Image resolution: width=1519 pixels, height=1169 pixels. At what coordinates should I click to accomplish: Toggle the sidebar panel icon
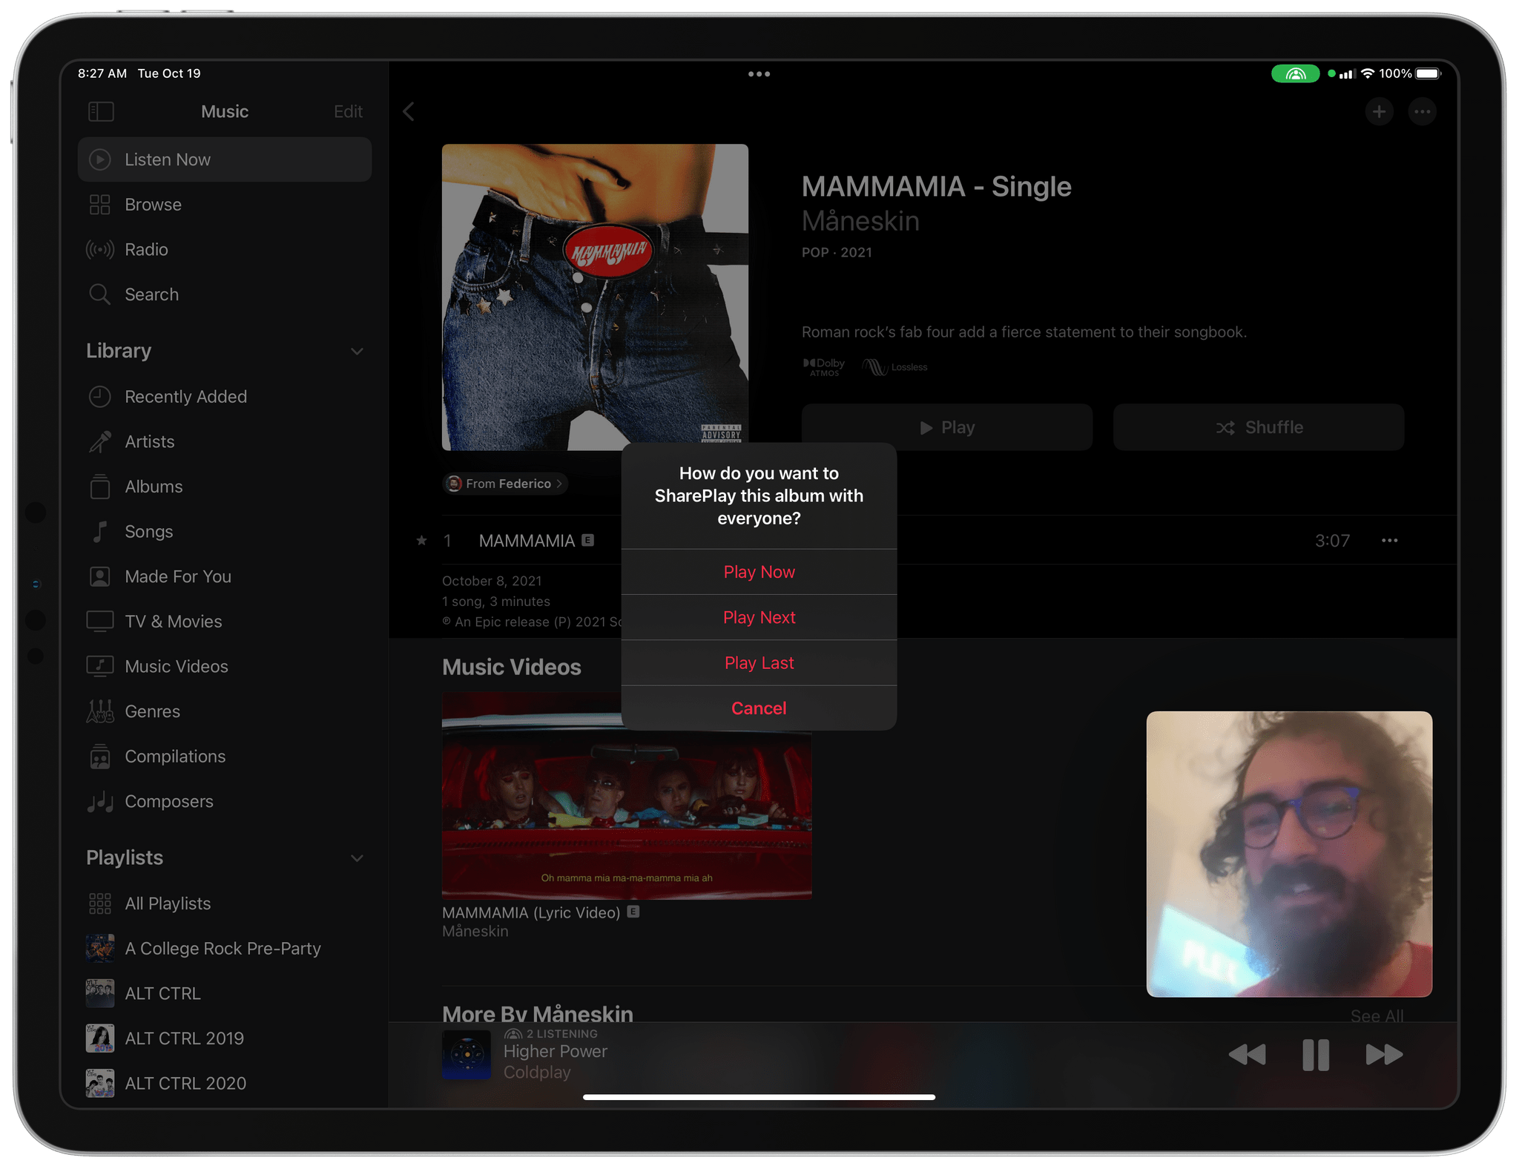[x=101, y=111]
